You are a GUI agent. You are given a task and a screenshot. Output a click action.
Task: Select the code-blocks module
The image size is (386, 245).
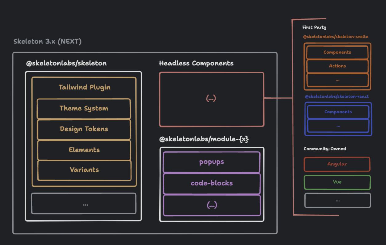coord(211,183)
